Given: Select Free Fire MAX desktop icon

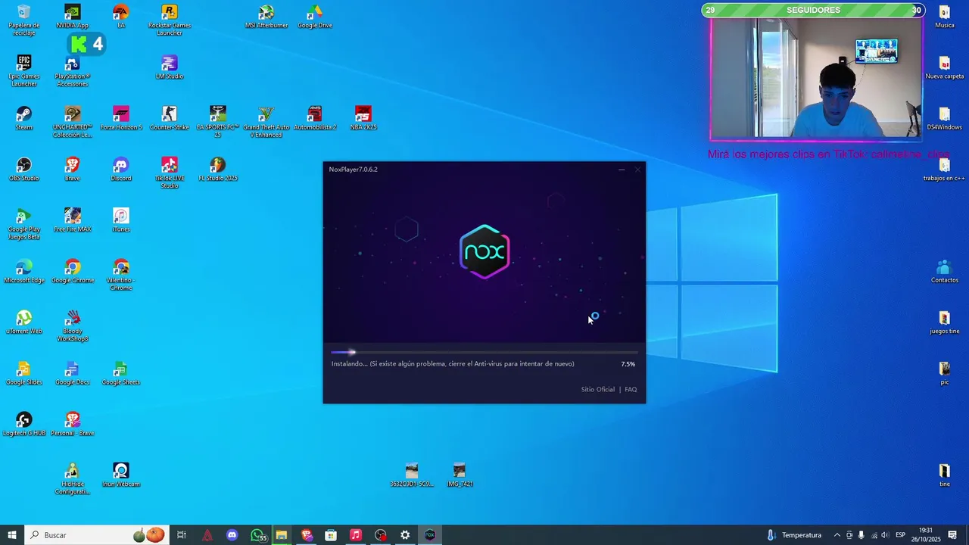Looking at the screenshot, I should click(73, 220).
